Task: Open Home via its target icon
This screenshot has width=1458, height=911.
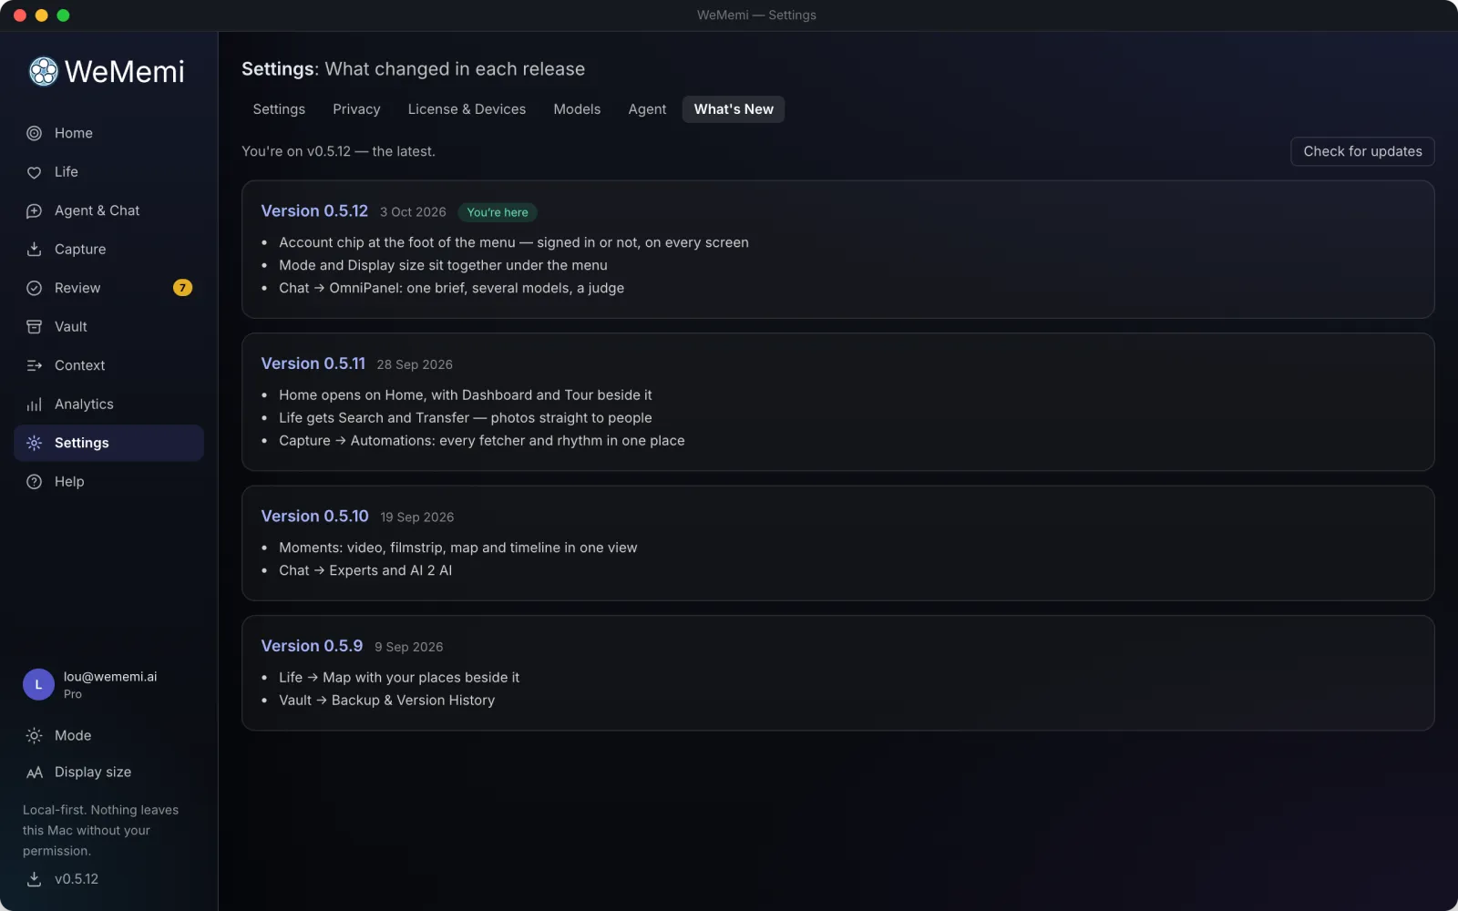Action: (34, 133)
